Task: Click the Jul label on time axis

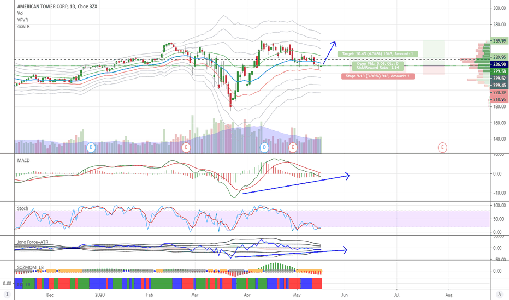Action: tap(396, 295)
